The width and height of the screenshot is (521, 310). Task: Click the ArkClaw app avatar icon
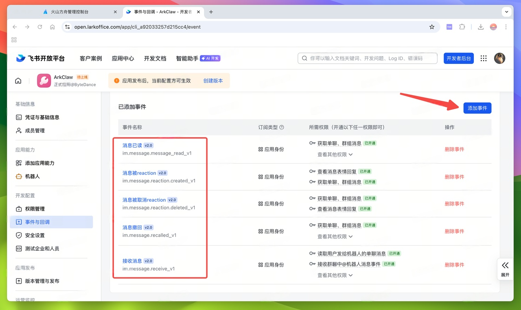[x=44, y=81]
